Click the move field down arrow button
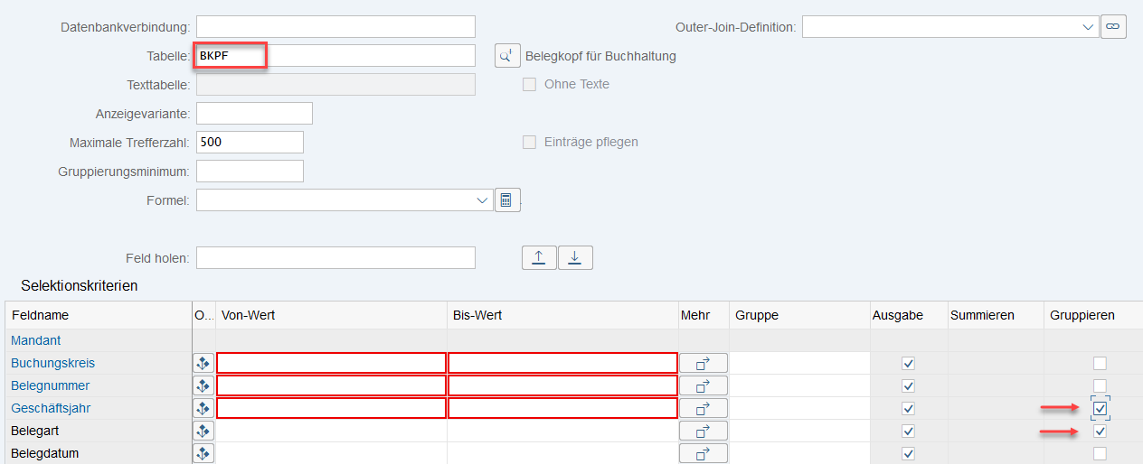 click(x=575, y=258)
